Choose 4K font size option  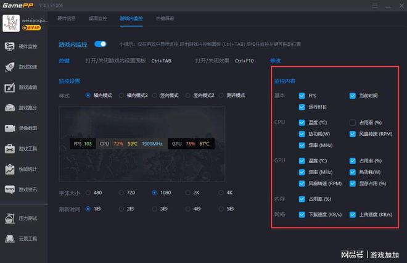click(221, 192)
